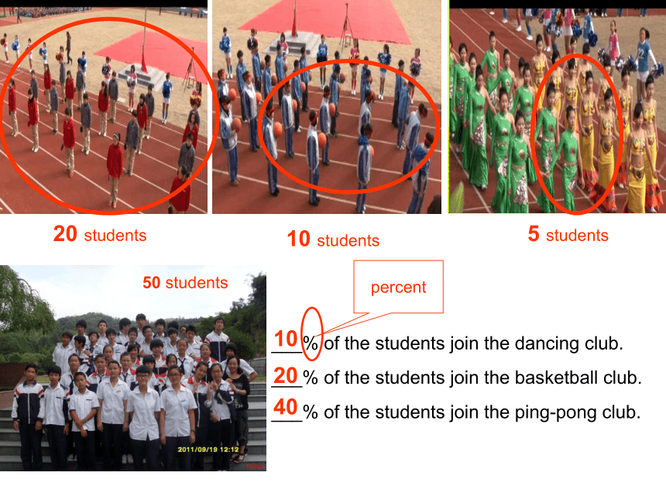Click the '50 students' label
This screenshot has height=500, width=666.
[185, 283]
